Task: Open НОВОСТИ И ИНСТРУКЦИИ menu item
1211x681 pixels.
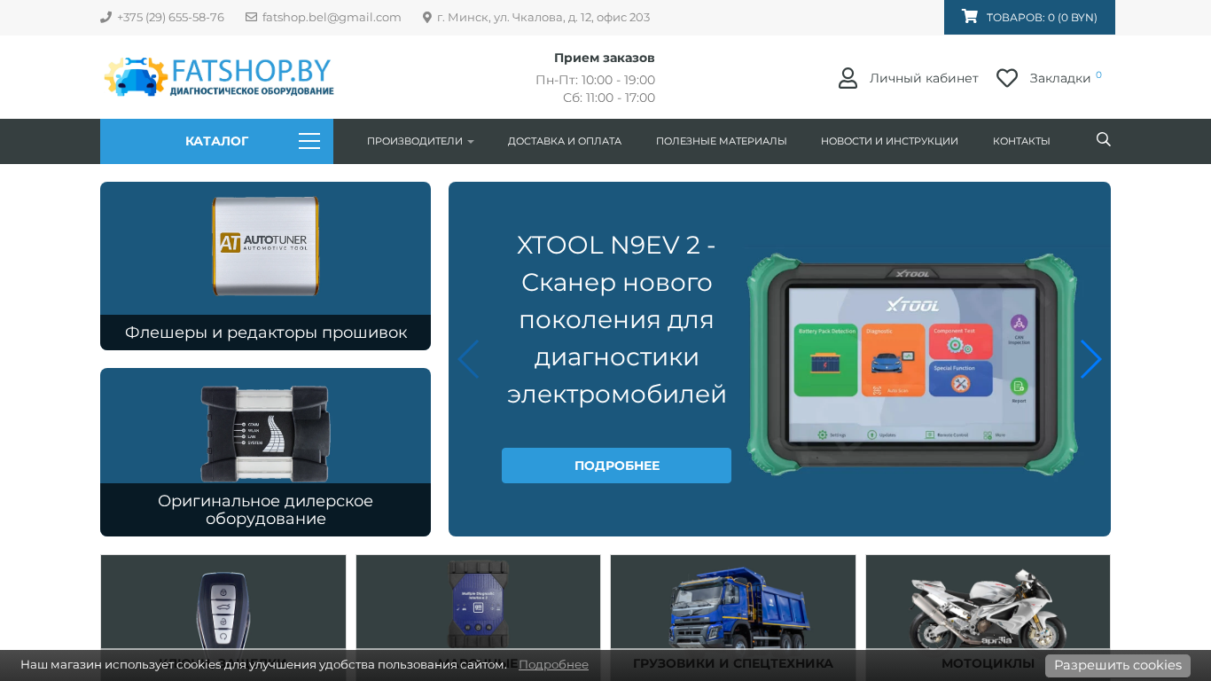Action: click(x=889, y=141)
